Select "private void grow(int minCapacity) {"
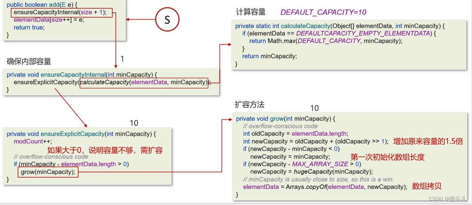Screen dimensions: 472x205 [x=285, y=119]
